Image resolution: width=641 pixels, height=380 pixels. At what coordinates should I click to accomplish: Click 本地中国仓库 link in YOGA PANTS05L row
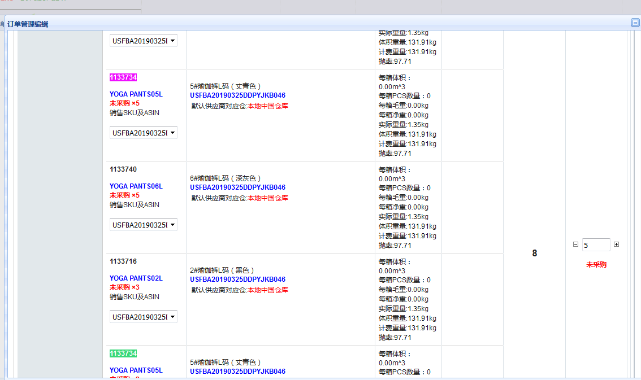pos(268,106)
